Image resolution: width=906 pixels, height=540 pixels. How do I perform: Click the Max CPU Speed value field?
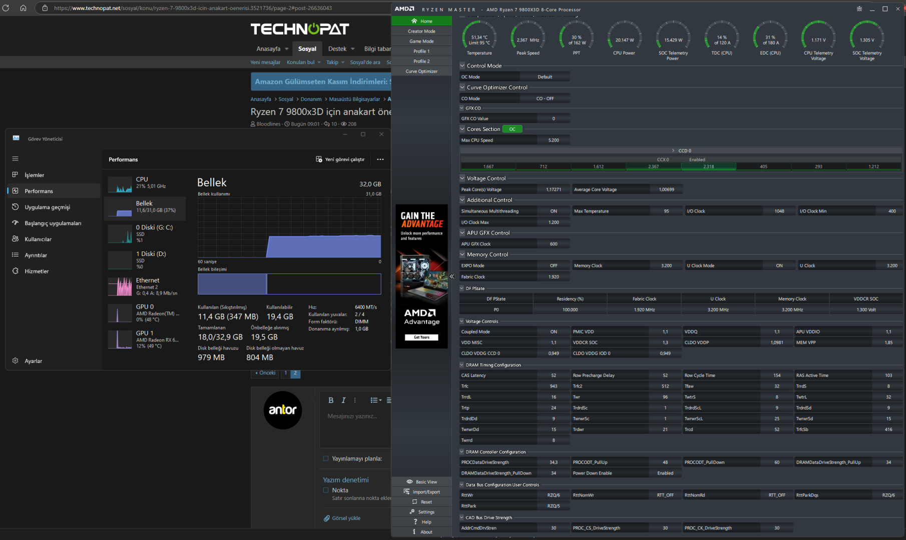[554, 140]
